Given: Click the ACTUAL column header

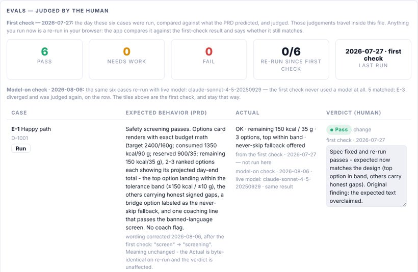Looking at the screenshot, I should click(x=247, y=113).
